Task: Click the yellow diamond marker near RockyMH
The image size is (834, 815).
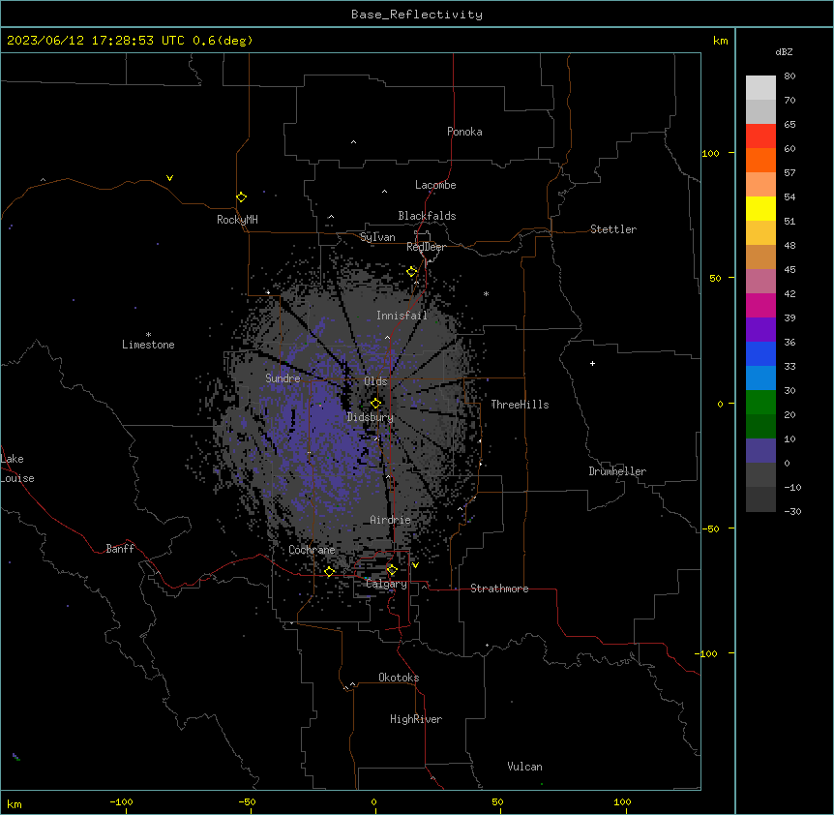Action: pos(241,197)
